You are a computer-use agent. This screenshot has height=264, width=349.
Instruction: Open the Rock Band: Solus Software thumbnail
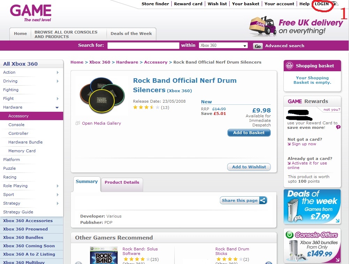pyautogui.click(x=104, y=255)
